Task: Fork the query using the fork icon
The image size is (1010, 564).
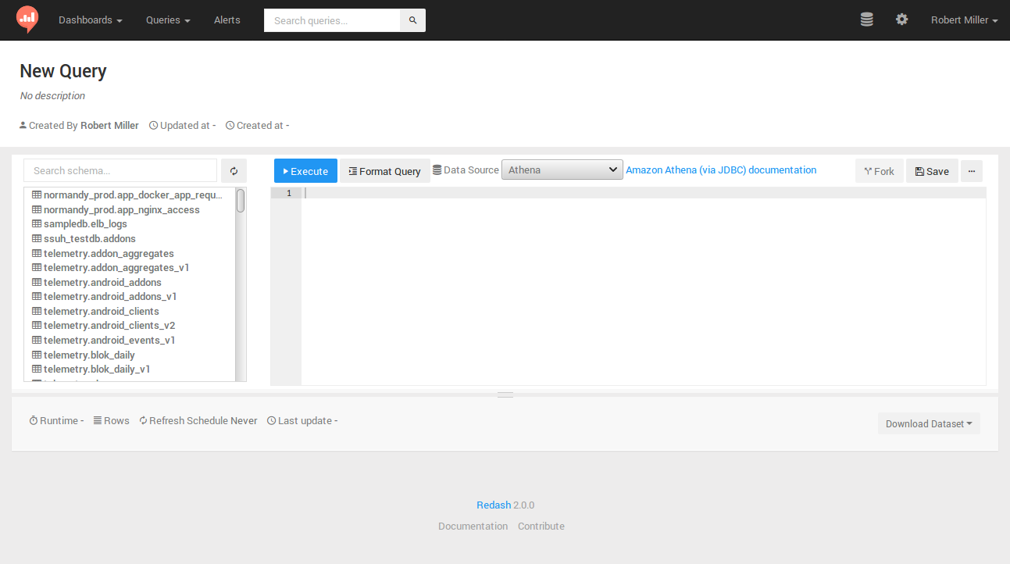Action: tap(879, 170)
